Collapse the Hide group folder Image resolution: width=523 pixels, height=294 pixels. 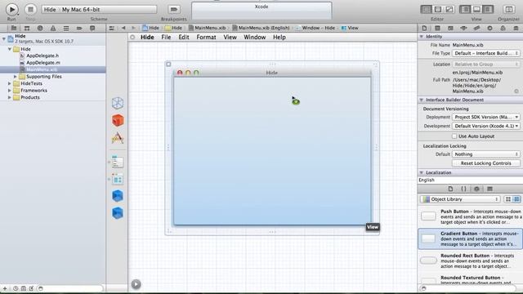tap(10, 49)
